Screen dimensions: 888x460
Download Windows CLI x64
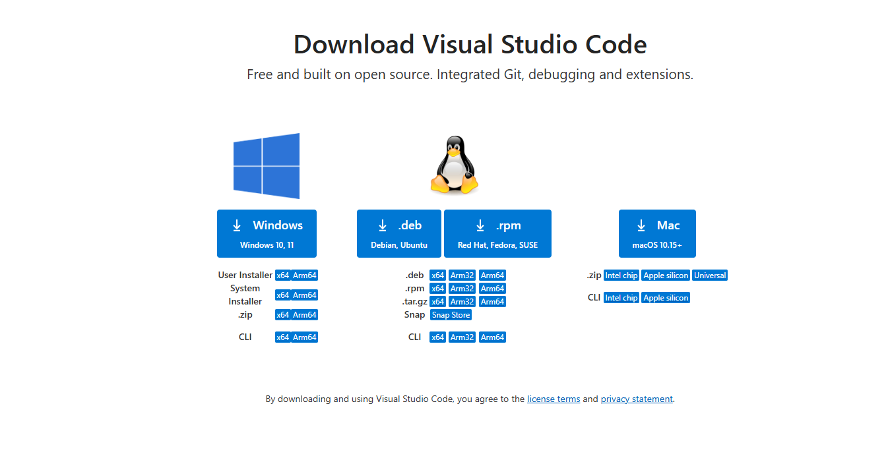tap(283, 337)
